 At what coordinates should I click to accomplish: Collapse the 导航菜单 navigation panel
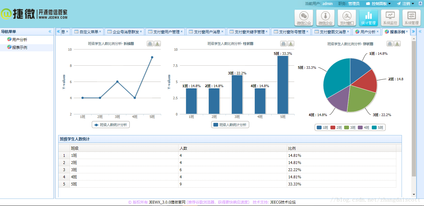(x=50, y=31)
